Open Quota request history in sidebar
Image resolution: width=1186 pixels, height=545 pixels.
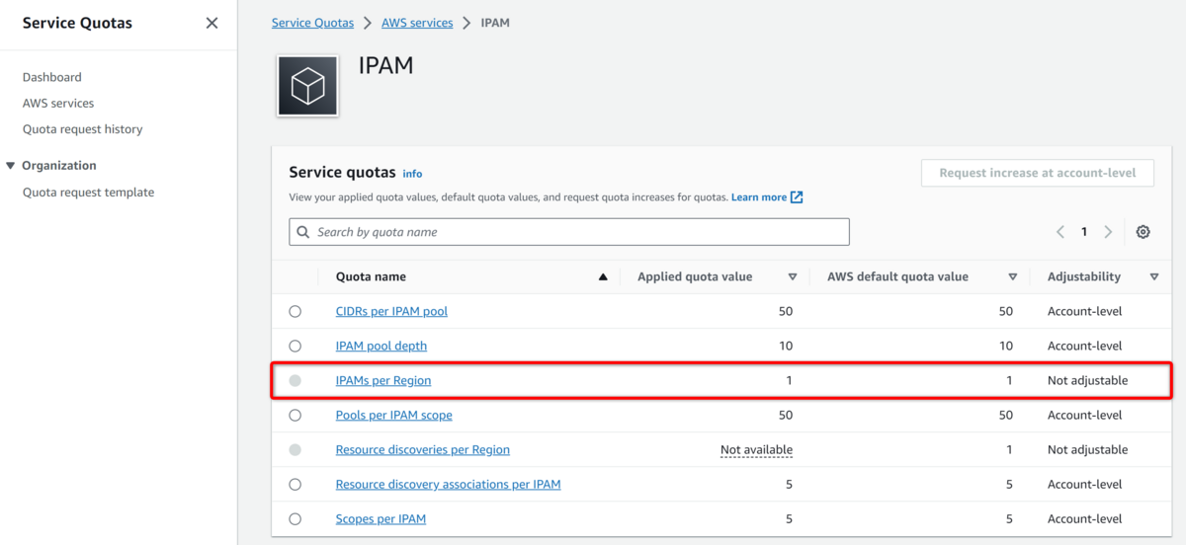(x=83, y=129)
